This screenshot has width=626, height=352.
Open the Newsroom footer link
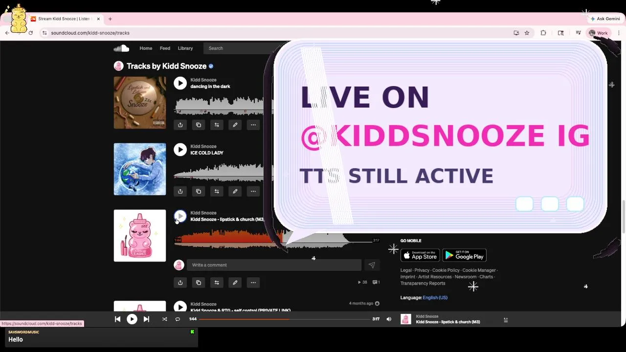coord(466,277)
